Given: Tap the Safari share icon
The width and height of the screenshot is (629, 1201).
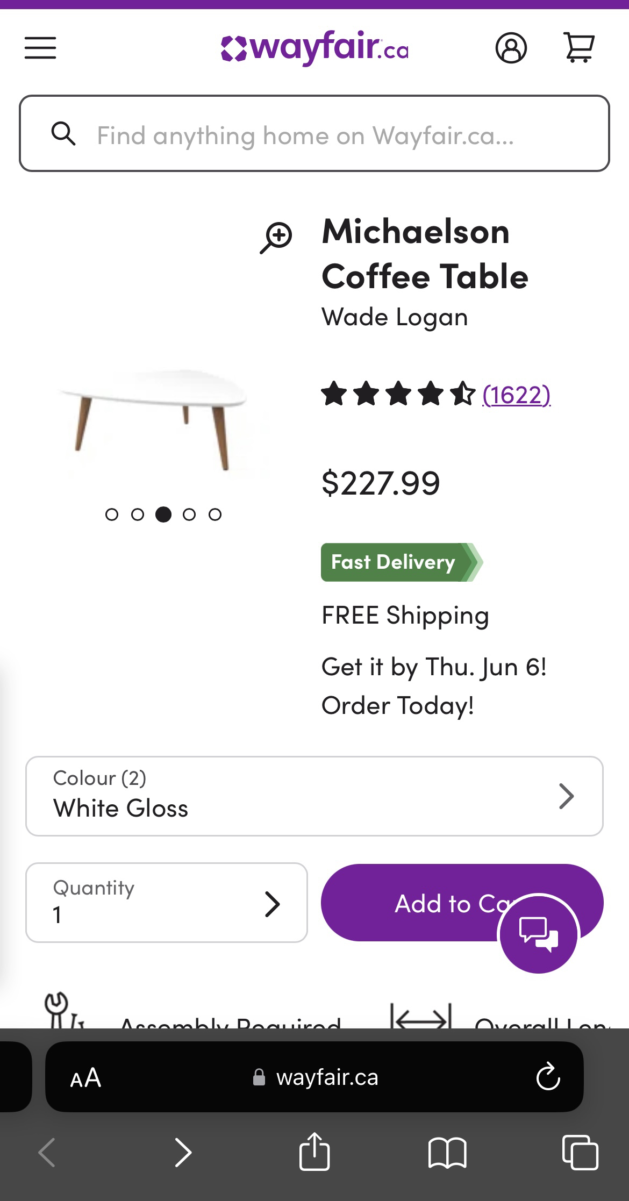Looking at the screenshot, I should (314, 1152).
